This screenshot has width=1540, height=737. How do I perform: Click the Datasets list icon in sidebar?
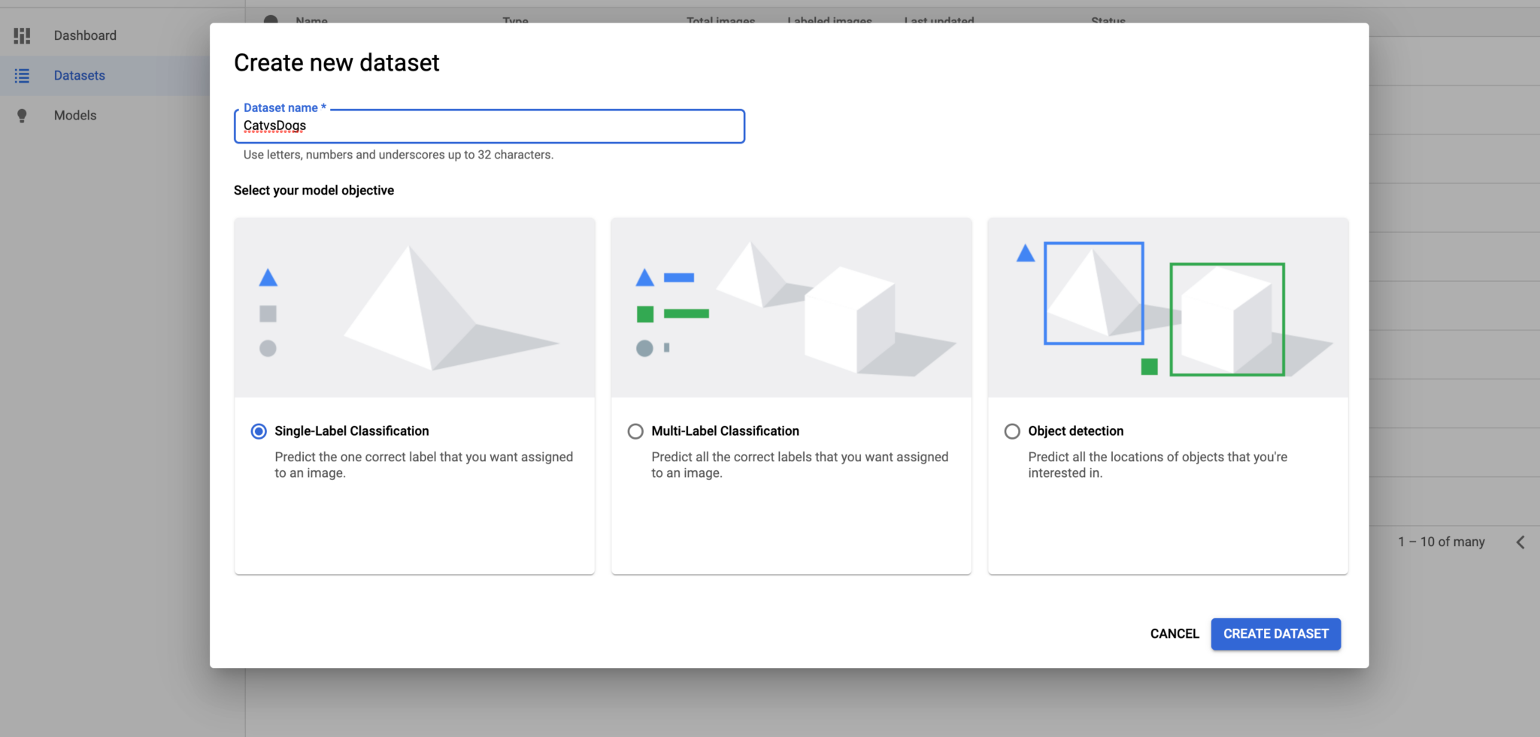point(22,75)
